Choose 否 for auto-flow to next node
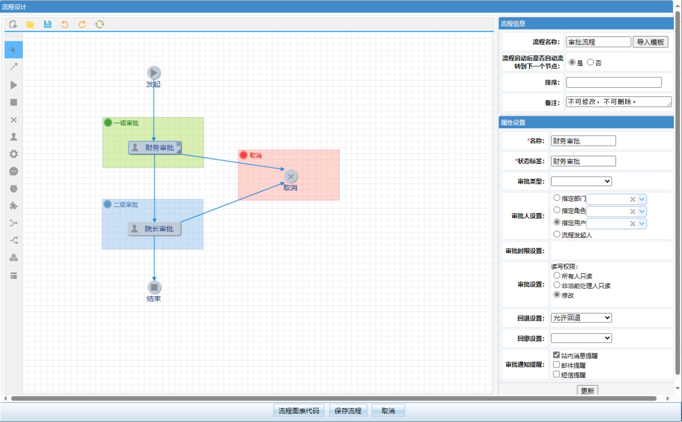 click(x=590, y=62)
